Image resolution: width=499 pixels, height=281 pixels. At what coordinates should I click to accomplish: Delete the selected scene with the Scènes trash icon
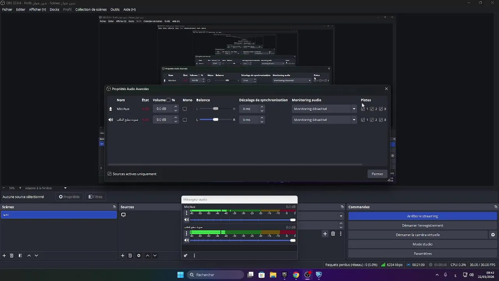click(x=12, y=256)
